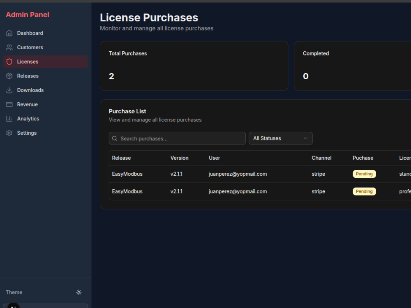Image resolution: width=411 pixels, height=308 pixels.
Task: Click the Purchase List heading
Action: [x=127, y=111]
